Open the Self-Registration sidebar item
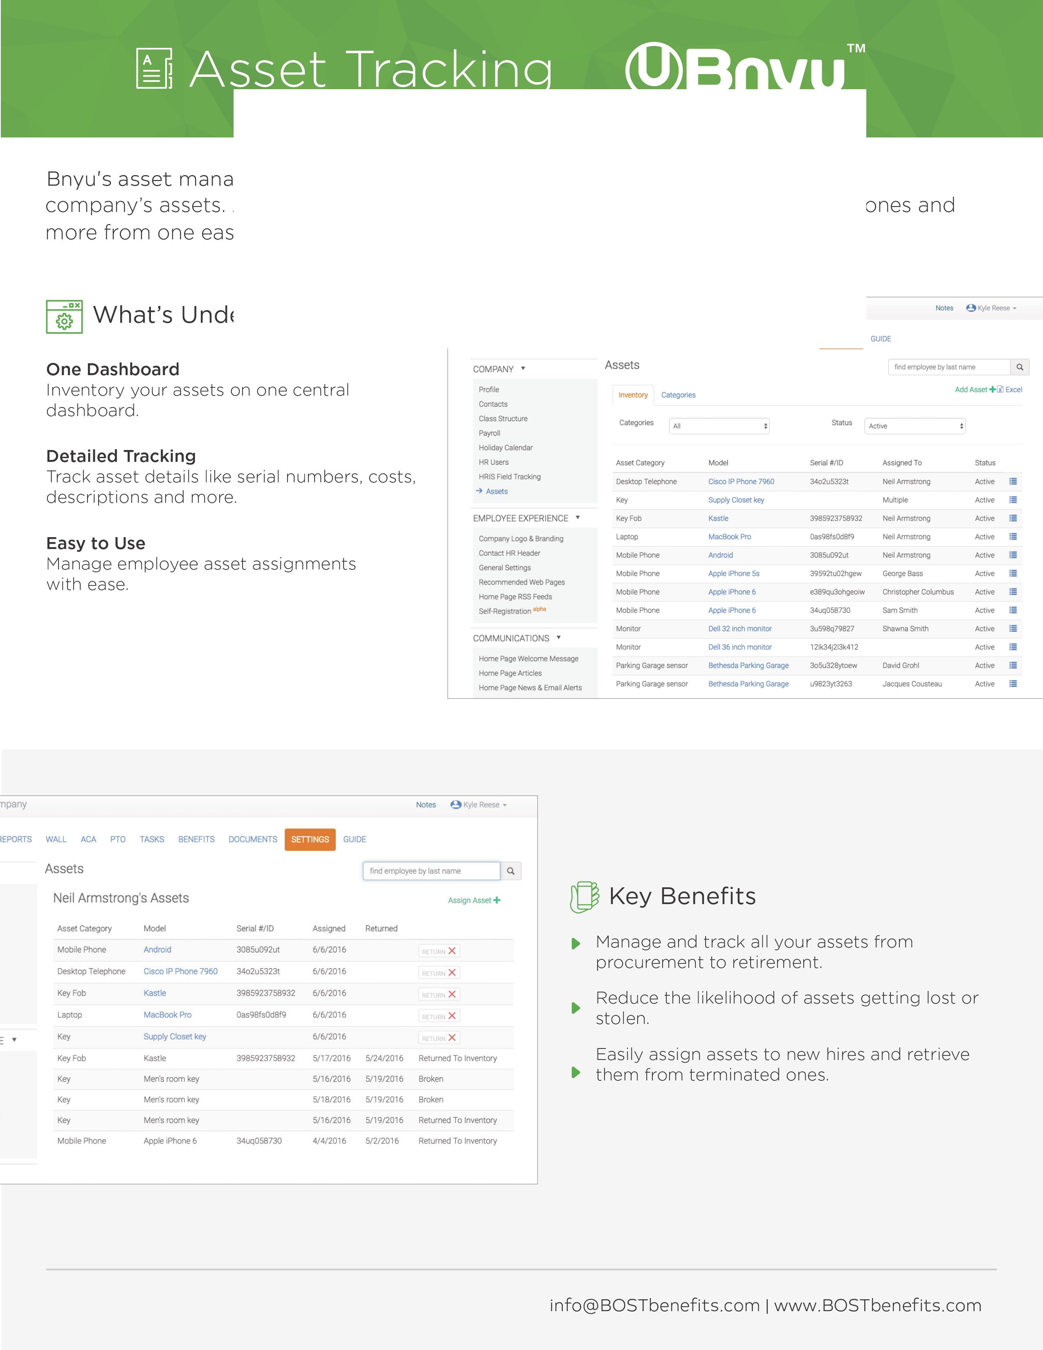 tap(512, 611)
